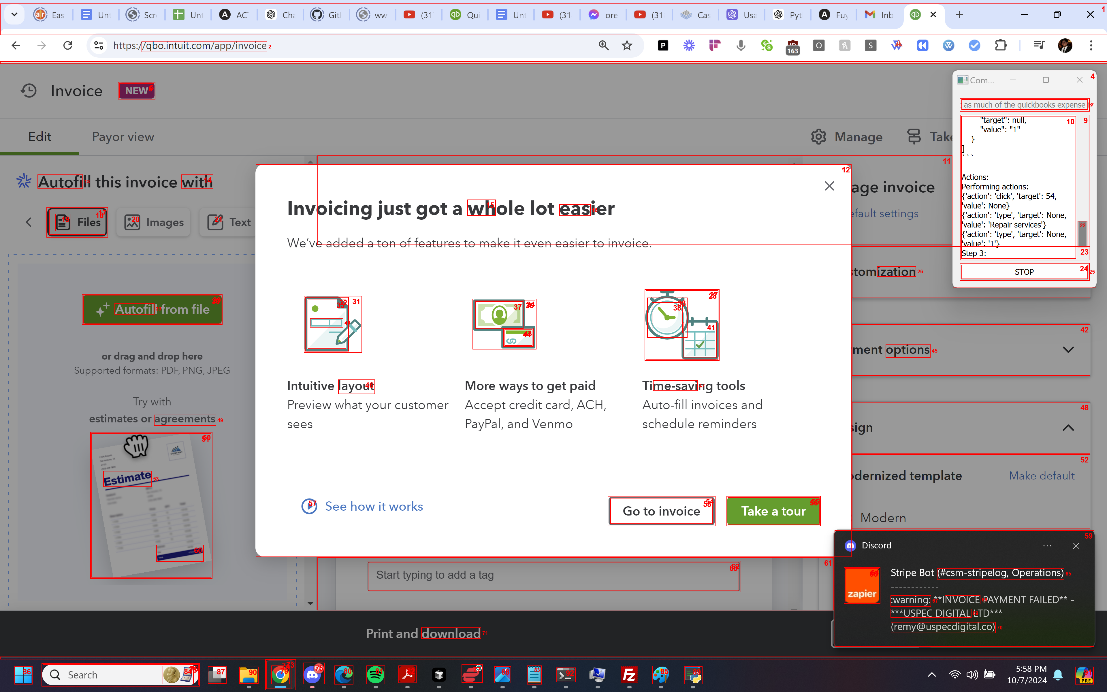
Task: Click Go to invoice button
Action: [x=661, y=511]
